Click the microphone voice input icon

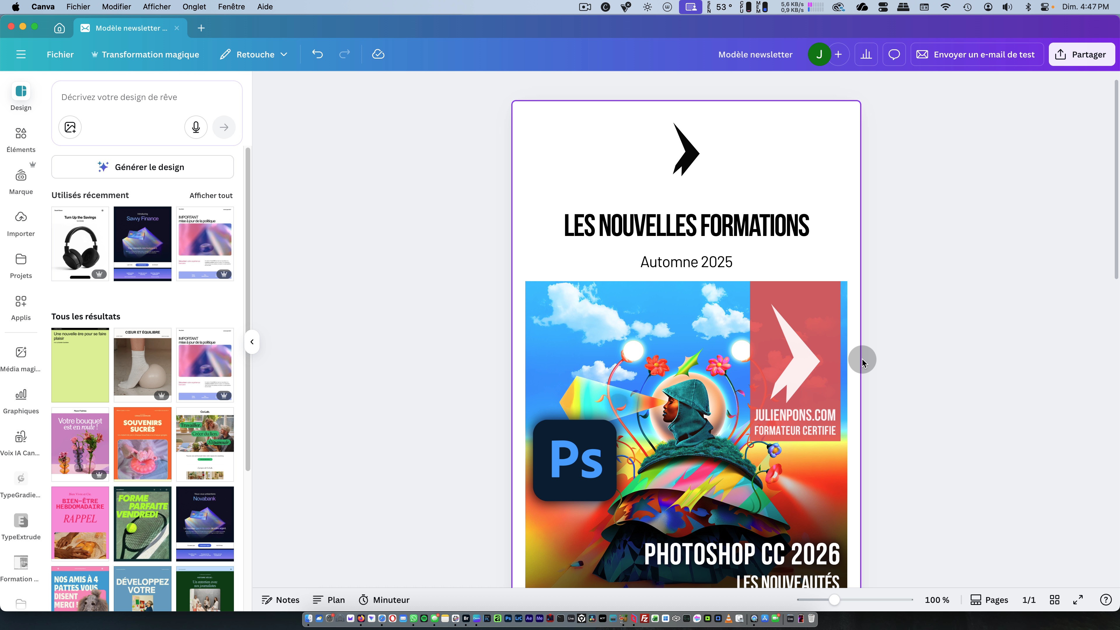196,127
